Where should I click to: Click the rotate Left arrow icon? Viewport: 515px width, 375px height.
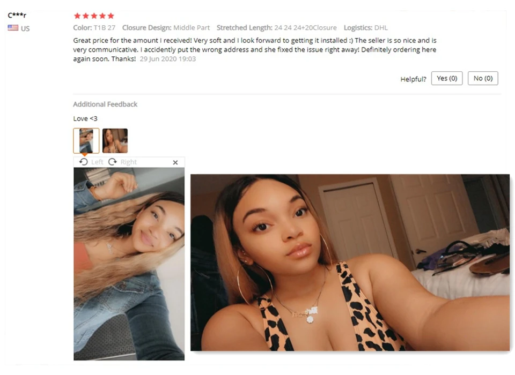84,162
